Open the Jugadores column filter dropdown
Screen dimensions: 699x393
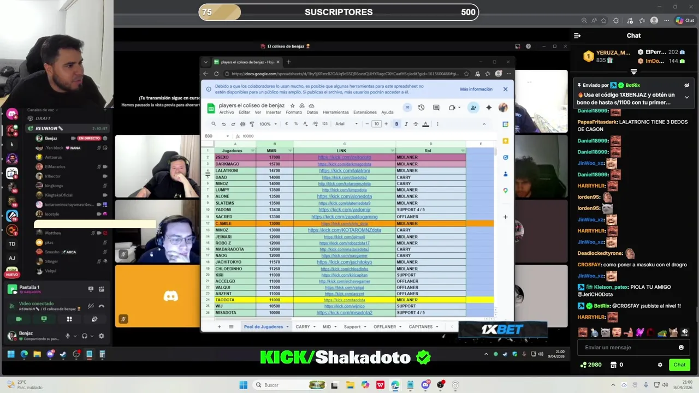[252, 151]
